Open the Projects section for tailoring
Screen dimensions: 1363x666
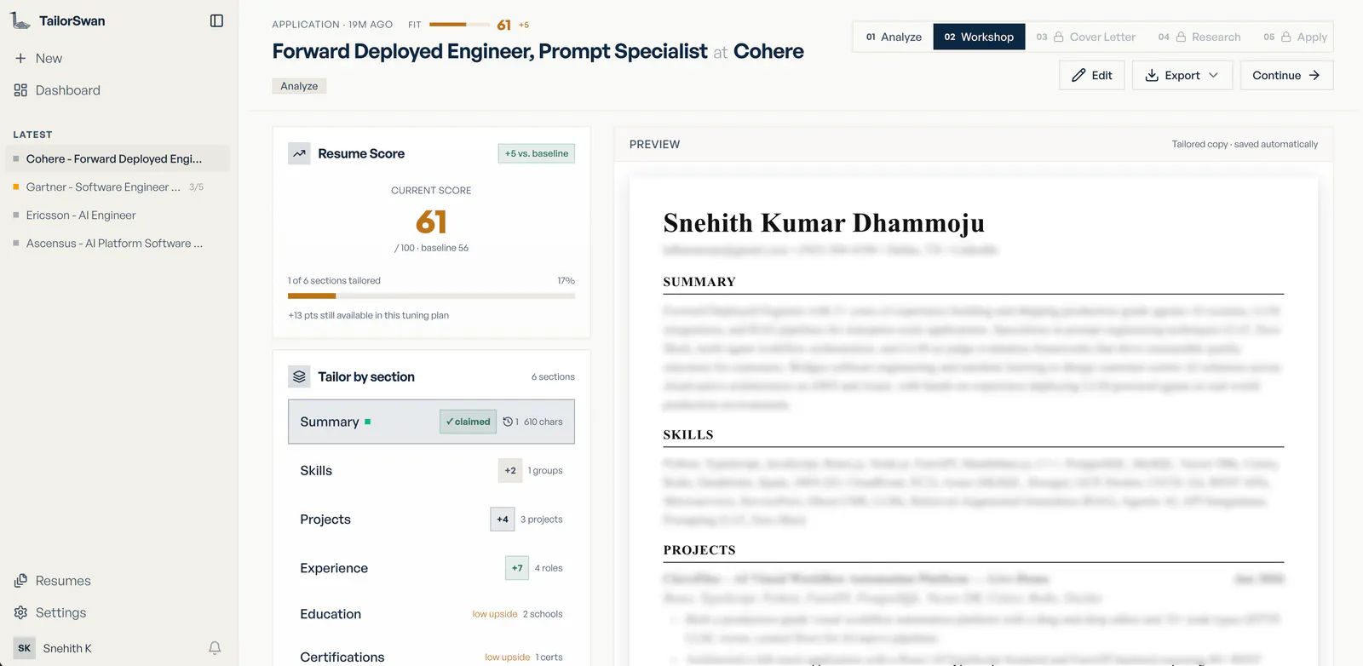click(x=431, y=520)
